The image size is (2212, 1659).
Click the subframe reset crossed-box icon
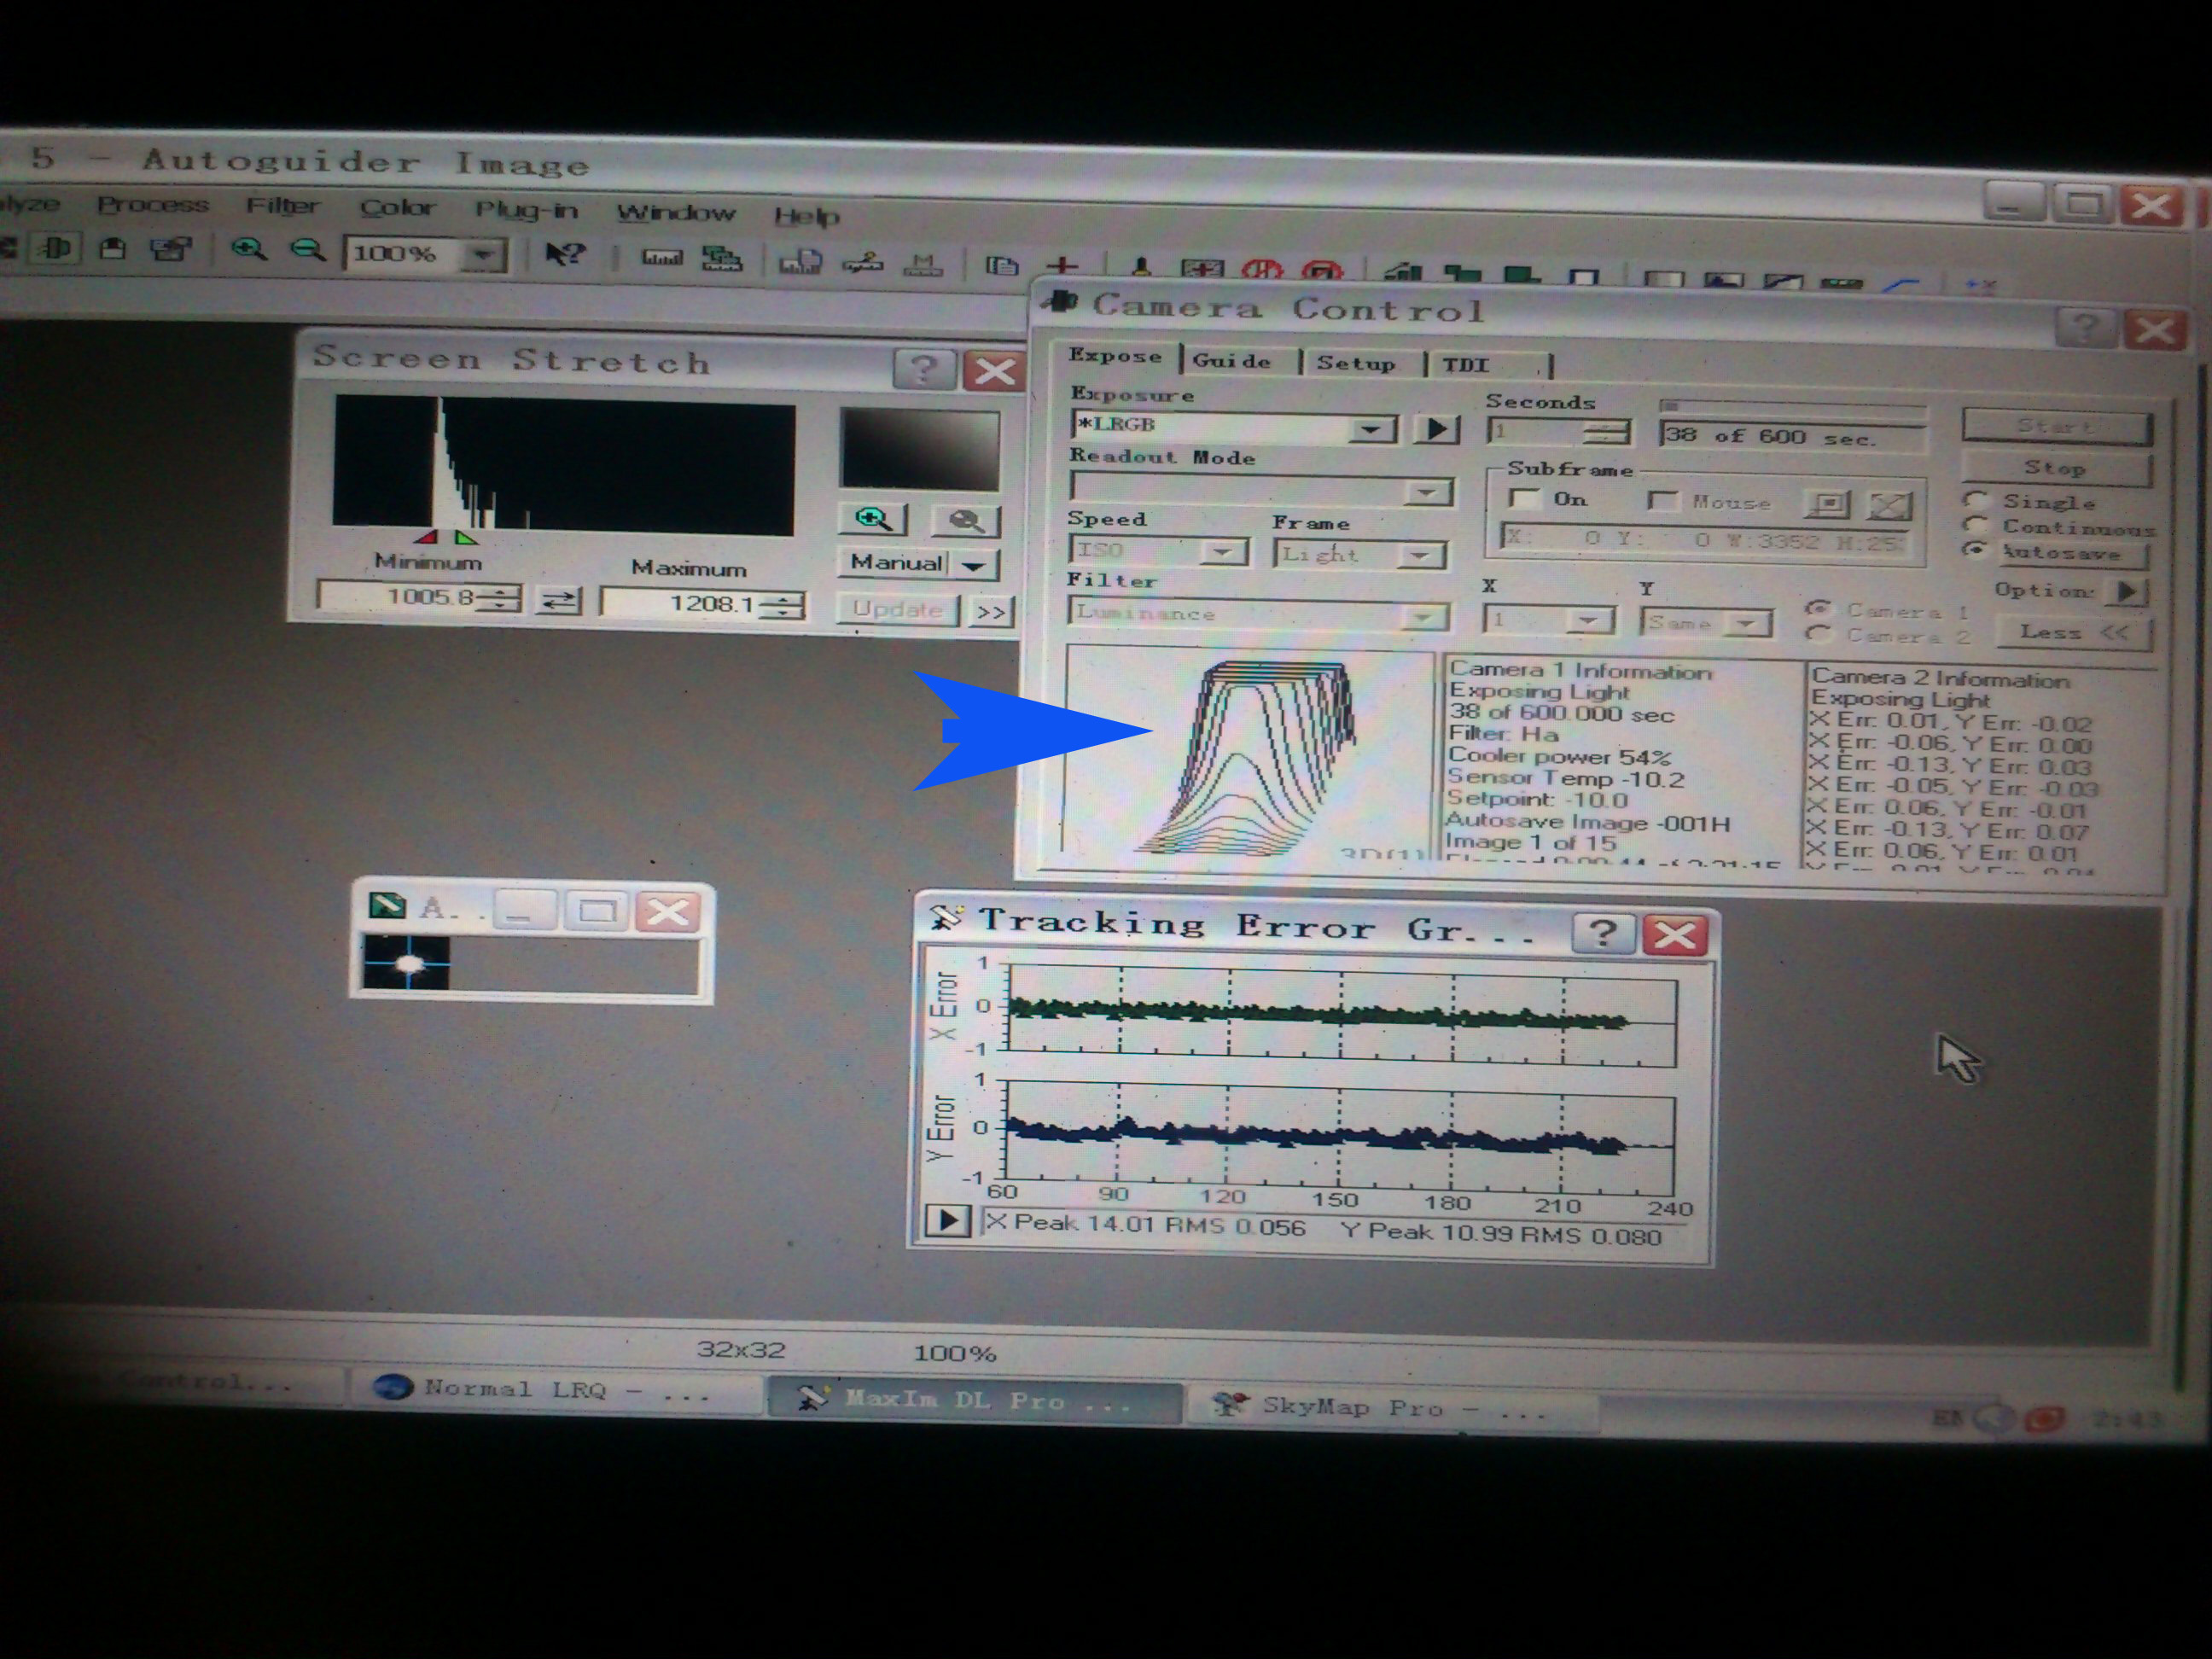click(x=1889, y=506)
